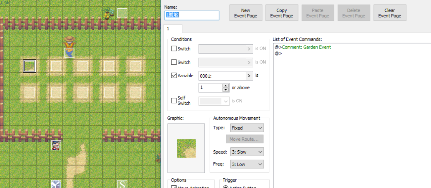Click Clear Event Page button

(390, 13)
